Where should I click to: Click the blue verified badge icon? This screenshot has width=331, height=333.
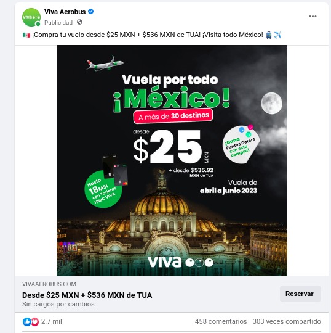(x=90, y=12)
